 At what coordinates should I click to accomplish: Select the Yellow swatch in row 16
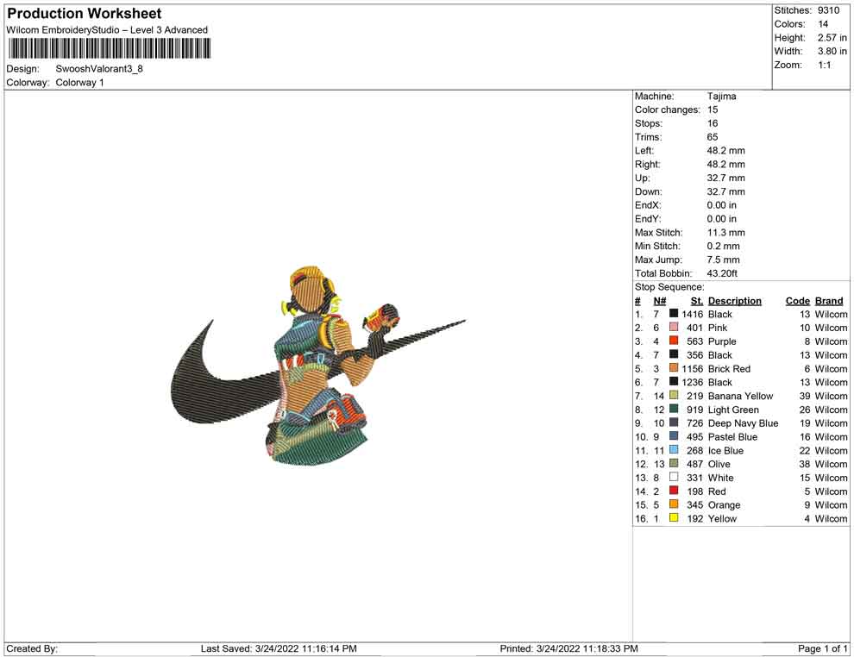(674, 517)
